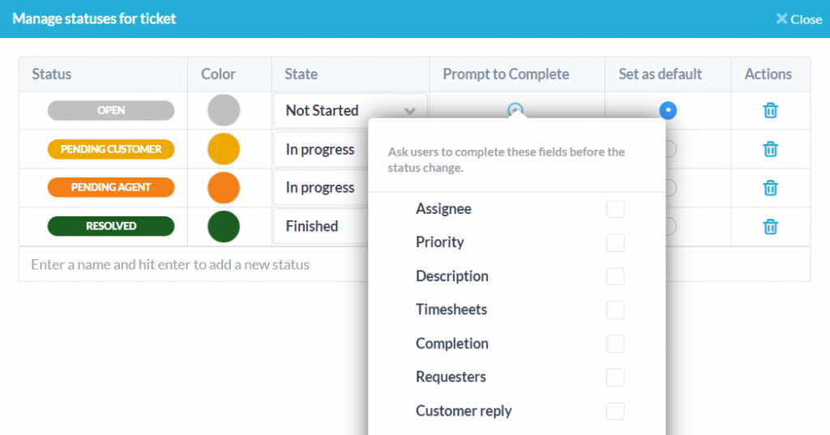
Task: Check the Description field checkbox
Action: pos(615,276)
